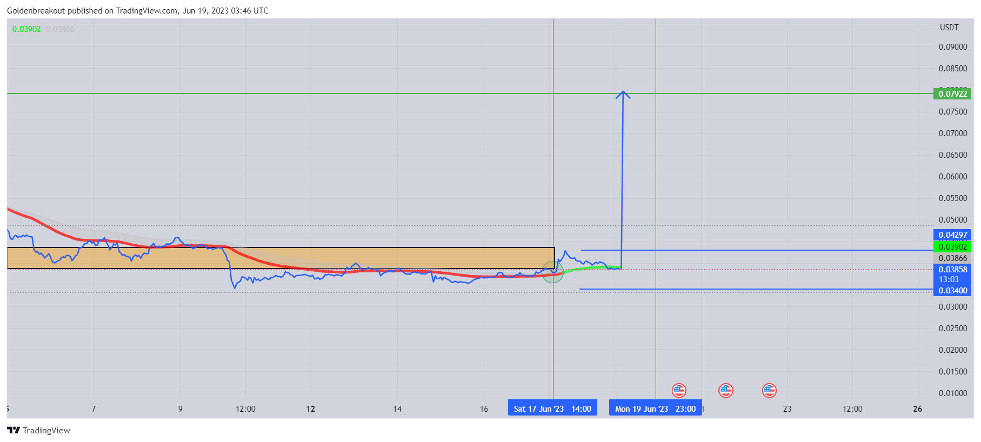Click the USDT currency label

949,28
